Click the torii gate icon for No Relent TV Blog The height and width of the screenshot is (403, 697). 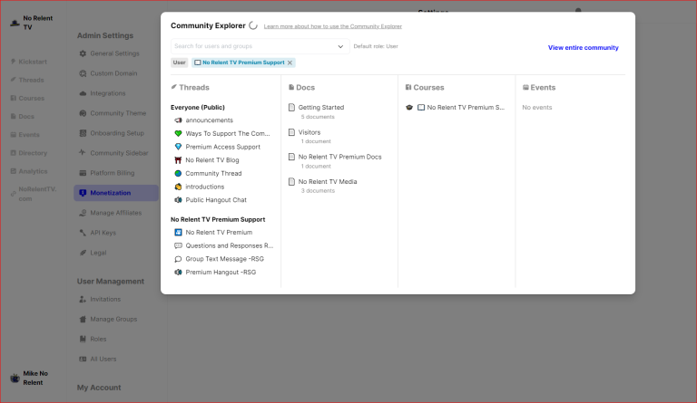(x=178, y=160)
